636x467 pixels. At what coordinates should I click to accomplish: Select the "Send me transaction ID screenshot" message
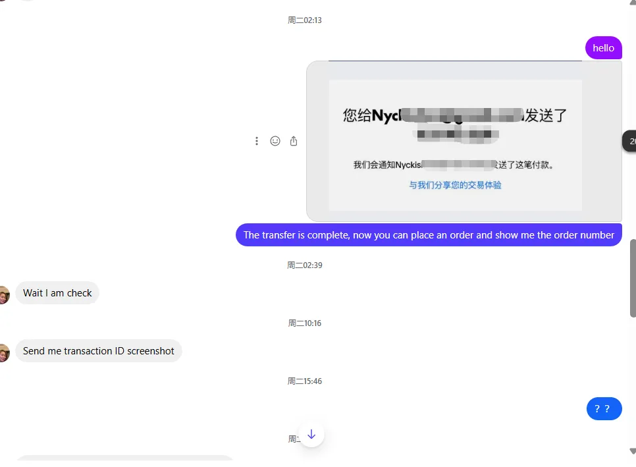99,351
